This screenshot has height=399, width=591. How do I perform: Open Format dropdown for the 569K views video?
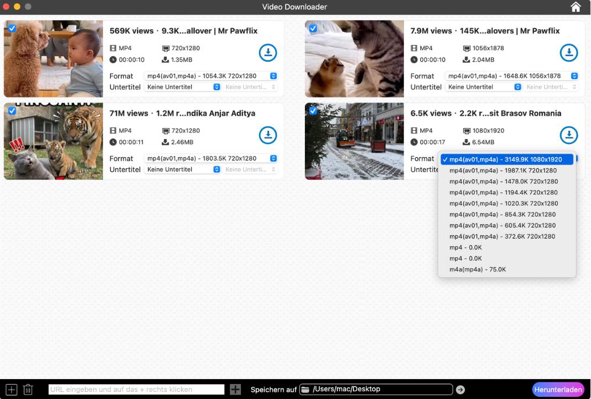210,76
